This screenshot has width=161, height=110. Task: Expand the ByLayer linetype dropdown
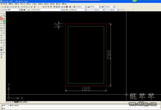pyautogui.click(x=96, y=10)
